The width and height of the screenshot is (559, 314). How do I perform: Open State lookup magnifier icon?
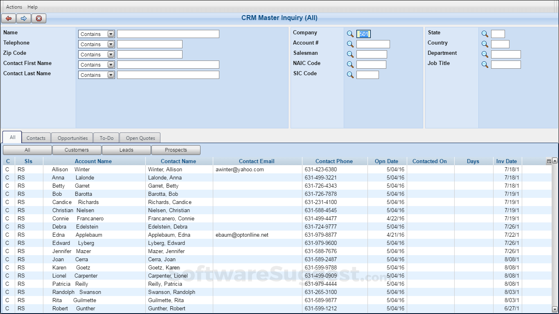(485, 34)
